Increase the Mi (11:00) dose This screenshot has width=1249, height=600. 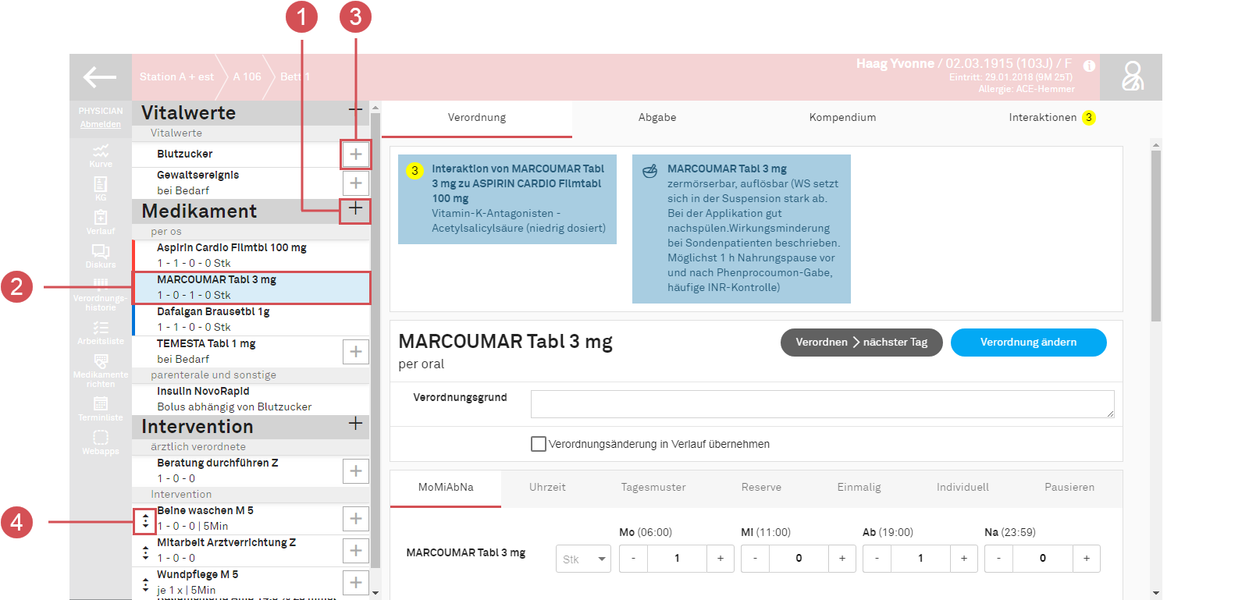(x=842, y=559)
